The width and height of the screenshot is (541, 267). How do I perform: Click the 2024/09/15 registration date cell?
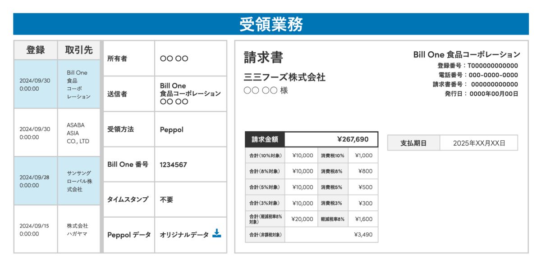(36, 229)
